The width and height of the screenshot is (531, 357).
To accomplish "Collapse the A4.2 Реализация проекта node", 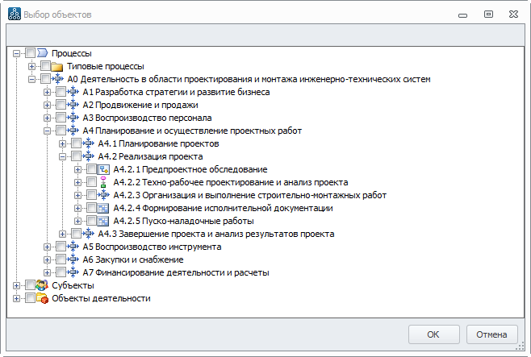I will click(x=62, y=156).
